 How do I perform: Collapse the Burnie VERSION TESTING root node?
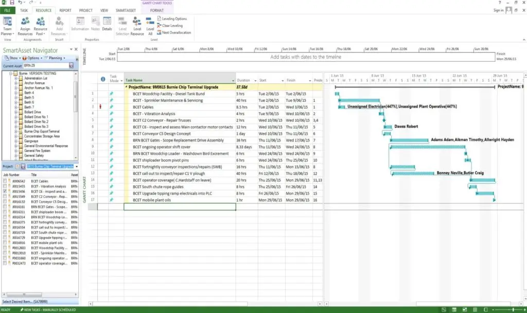[11, 73]
